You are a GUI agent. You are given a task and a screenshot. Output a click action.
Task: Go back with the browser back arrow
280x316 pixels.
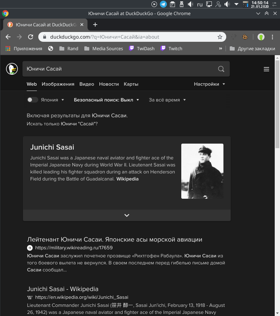pos(8,37)
